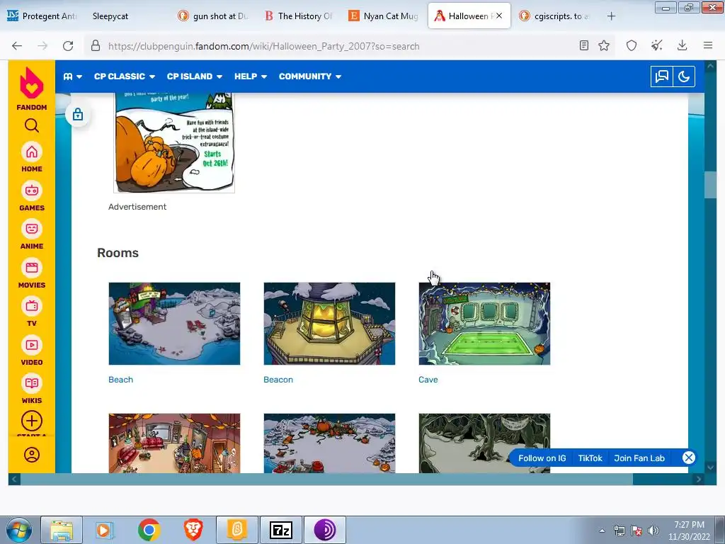
Task: Go to Fandom Home icon
Action: click(31, 152)
